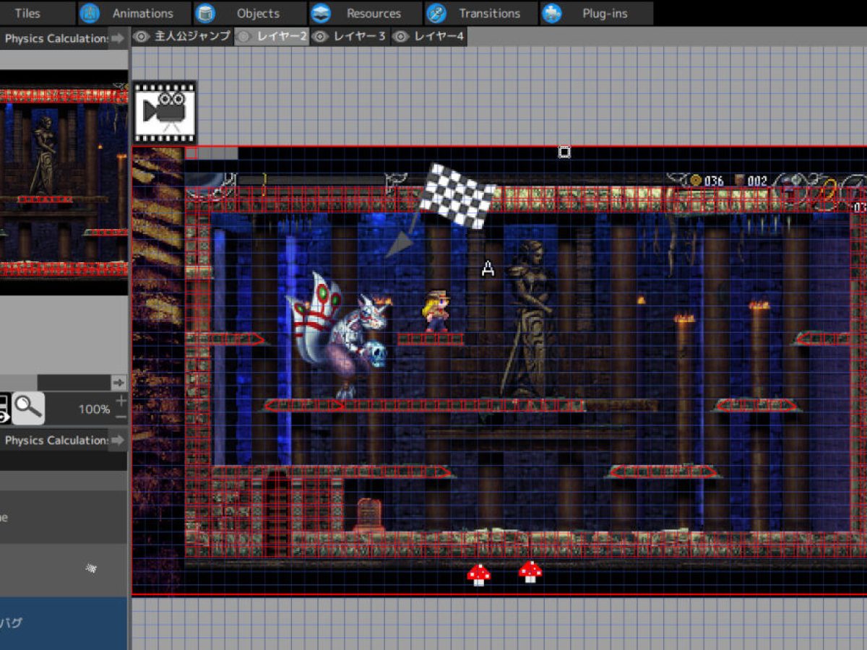
Task: Click the film strip preview icon
Action: coord(4,408)
